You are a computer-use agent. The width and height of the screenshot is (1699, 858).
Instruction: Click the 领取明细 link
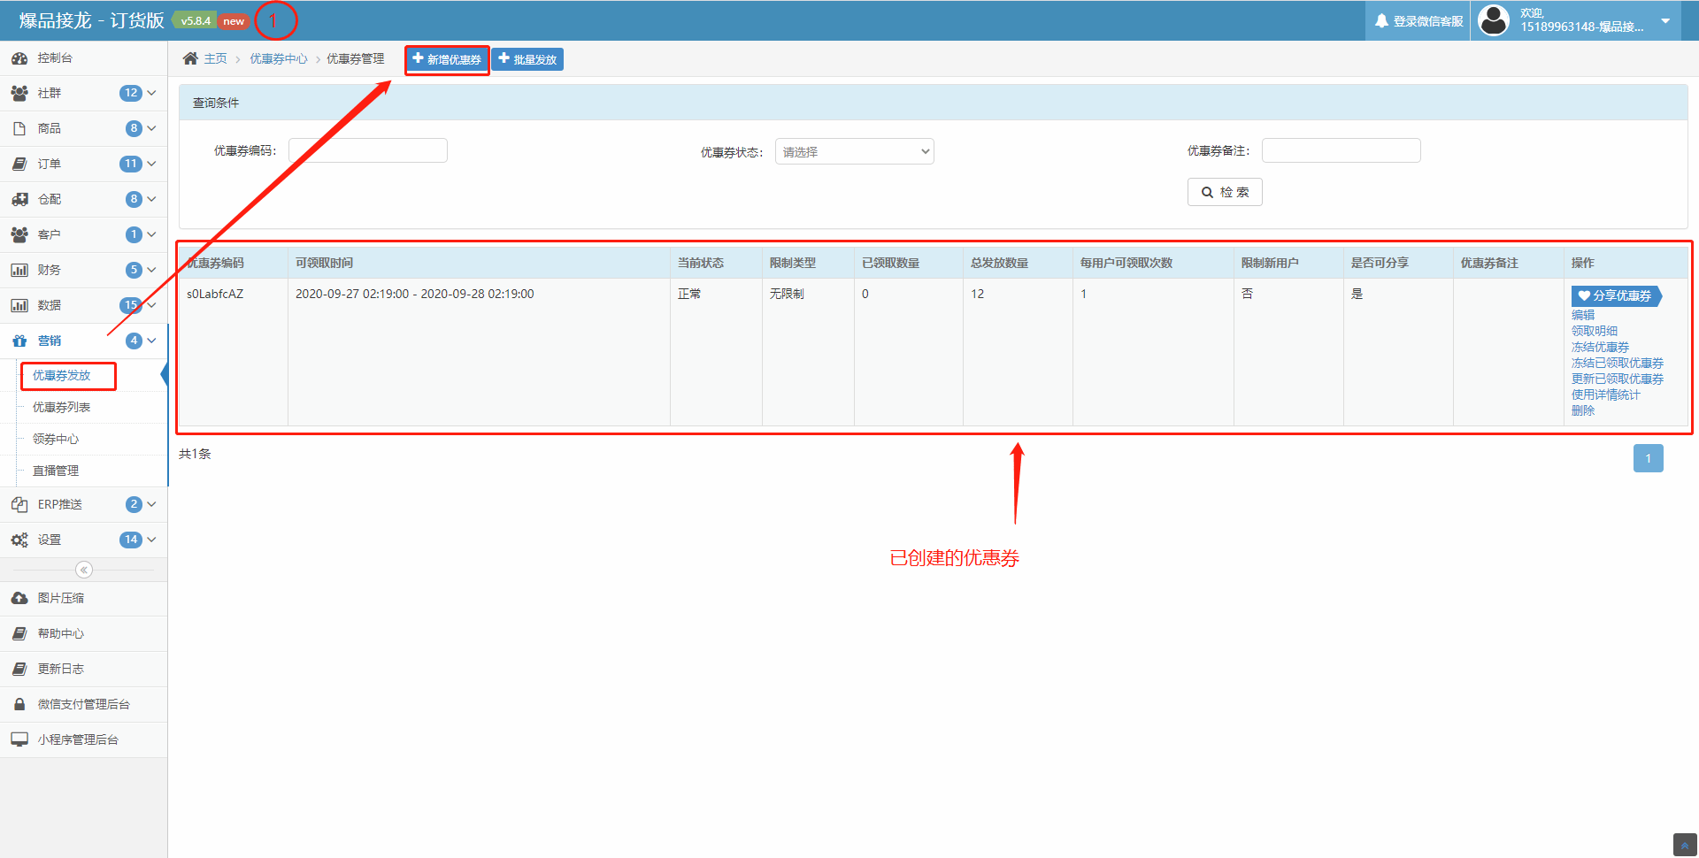[1595, 332]
